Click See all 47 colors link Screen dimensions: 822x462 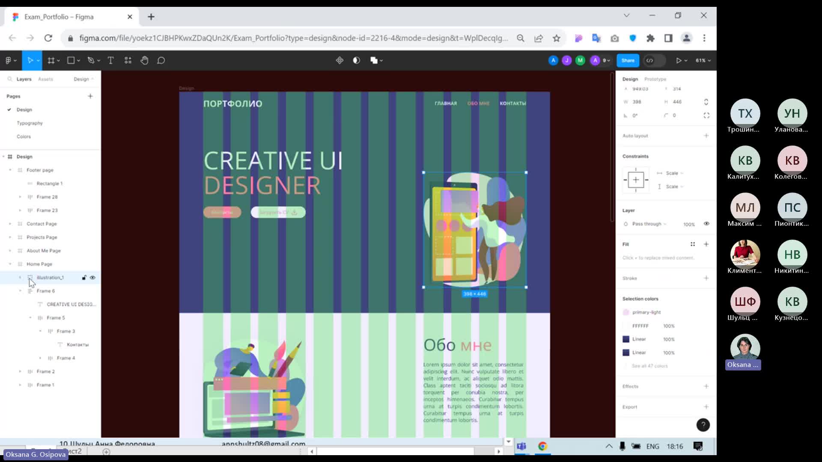coord(649,366)
